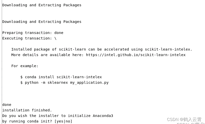The width and height of the screenshot is (205, 124).
Task: Click the standalone 'done' line
Action: (7, 105)
